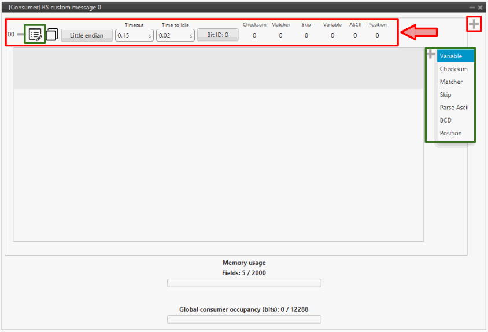Select Variable from the field menu

455,56
